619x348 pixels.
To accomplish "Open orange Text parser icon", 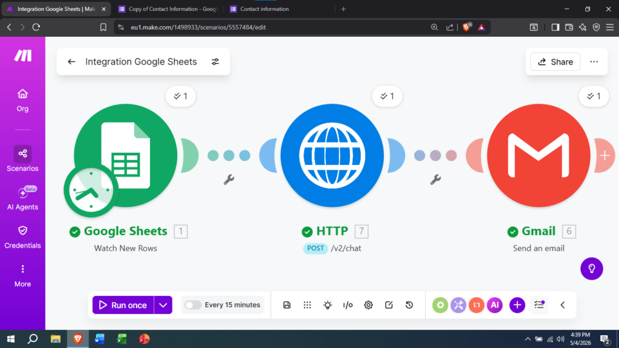I will click(x=476, y=305).
